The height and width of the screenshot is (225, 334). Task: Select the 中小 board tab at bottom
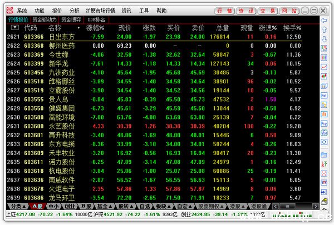[x=53, y=206]
